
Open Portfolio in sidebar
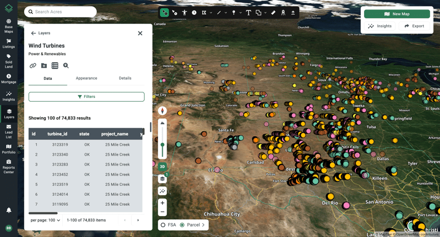click(9, 149)
